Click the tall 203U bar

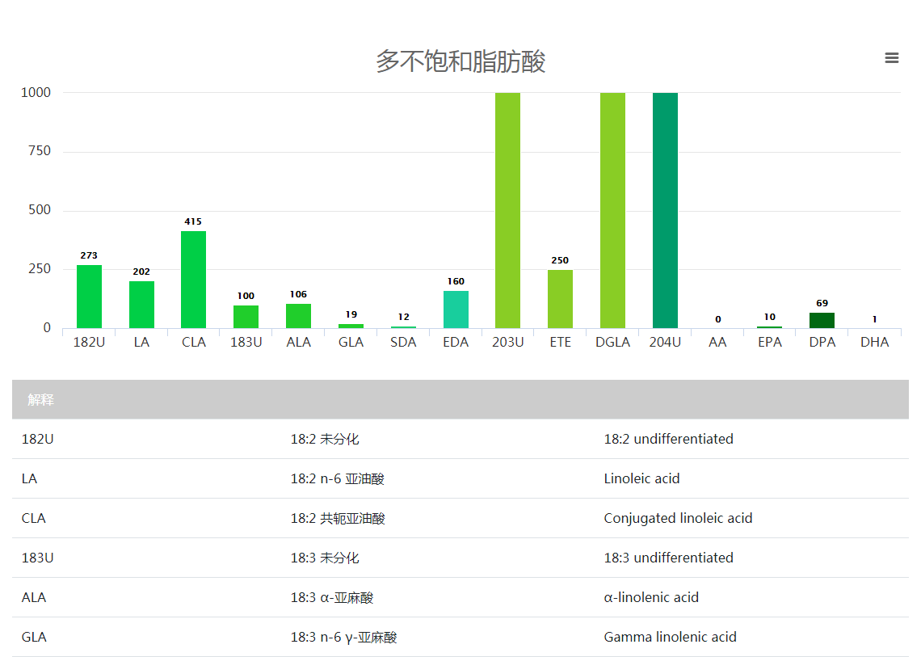pos(507,210)
